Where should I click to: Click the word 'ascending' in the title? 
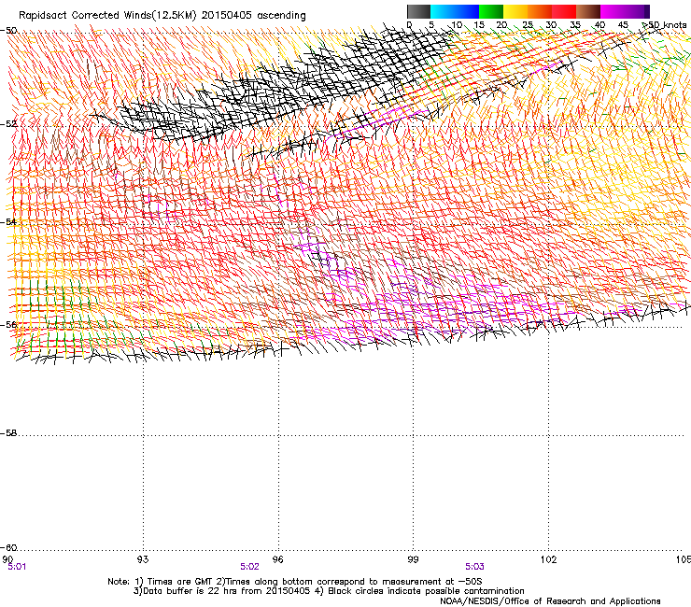[x=281, y=16]
